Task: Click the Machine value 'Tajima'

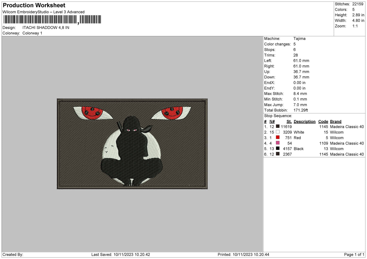Action: 299,39
